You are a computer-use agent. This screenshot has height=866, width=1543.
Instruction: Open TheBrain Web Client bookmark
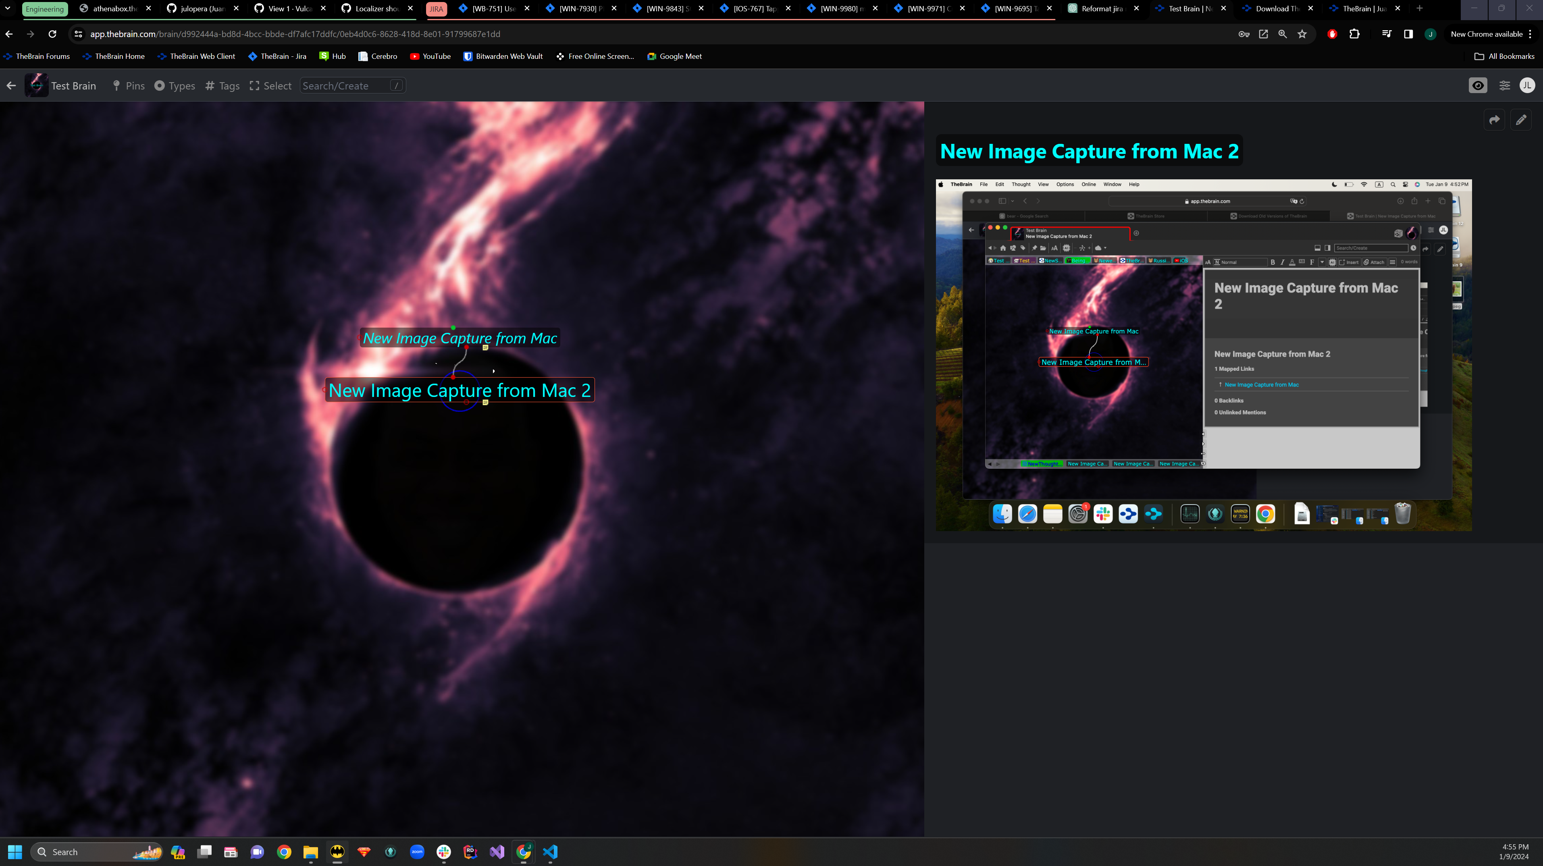pos(196,56)
